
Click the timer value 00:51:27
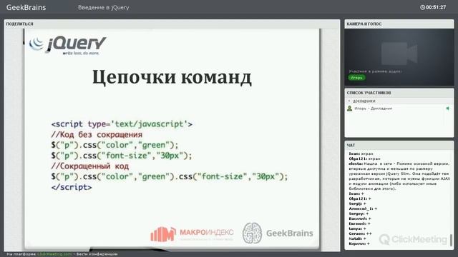click(436, 7)
